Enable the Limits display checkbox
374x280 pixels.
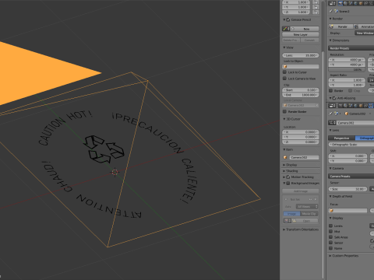pyautogui.click(x=330, y=226)
